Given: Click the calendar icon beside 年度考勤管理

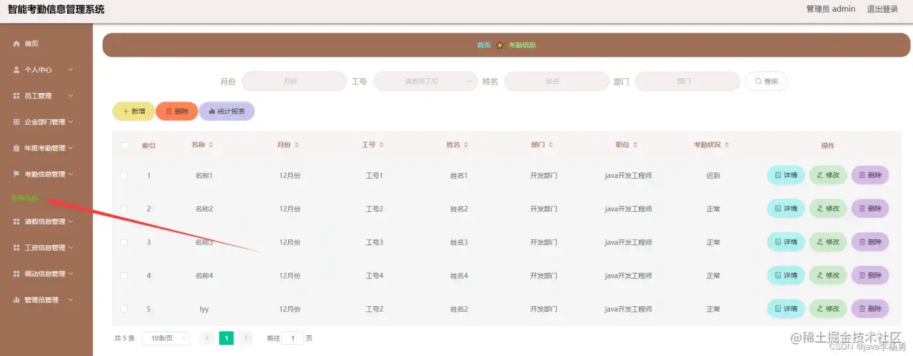Looking at the screenshot, I should 17,148.
